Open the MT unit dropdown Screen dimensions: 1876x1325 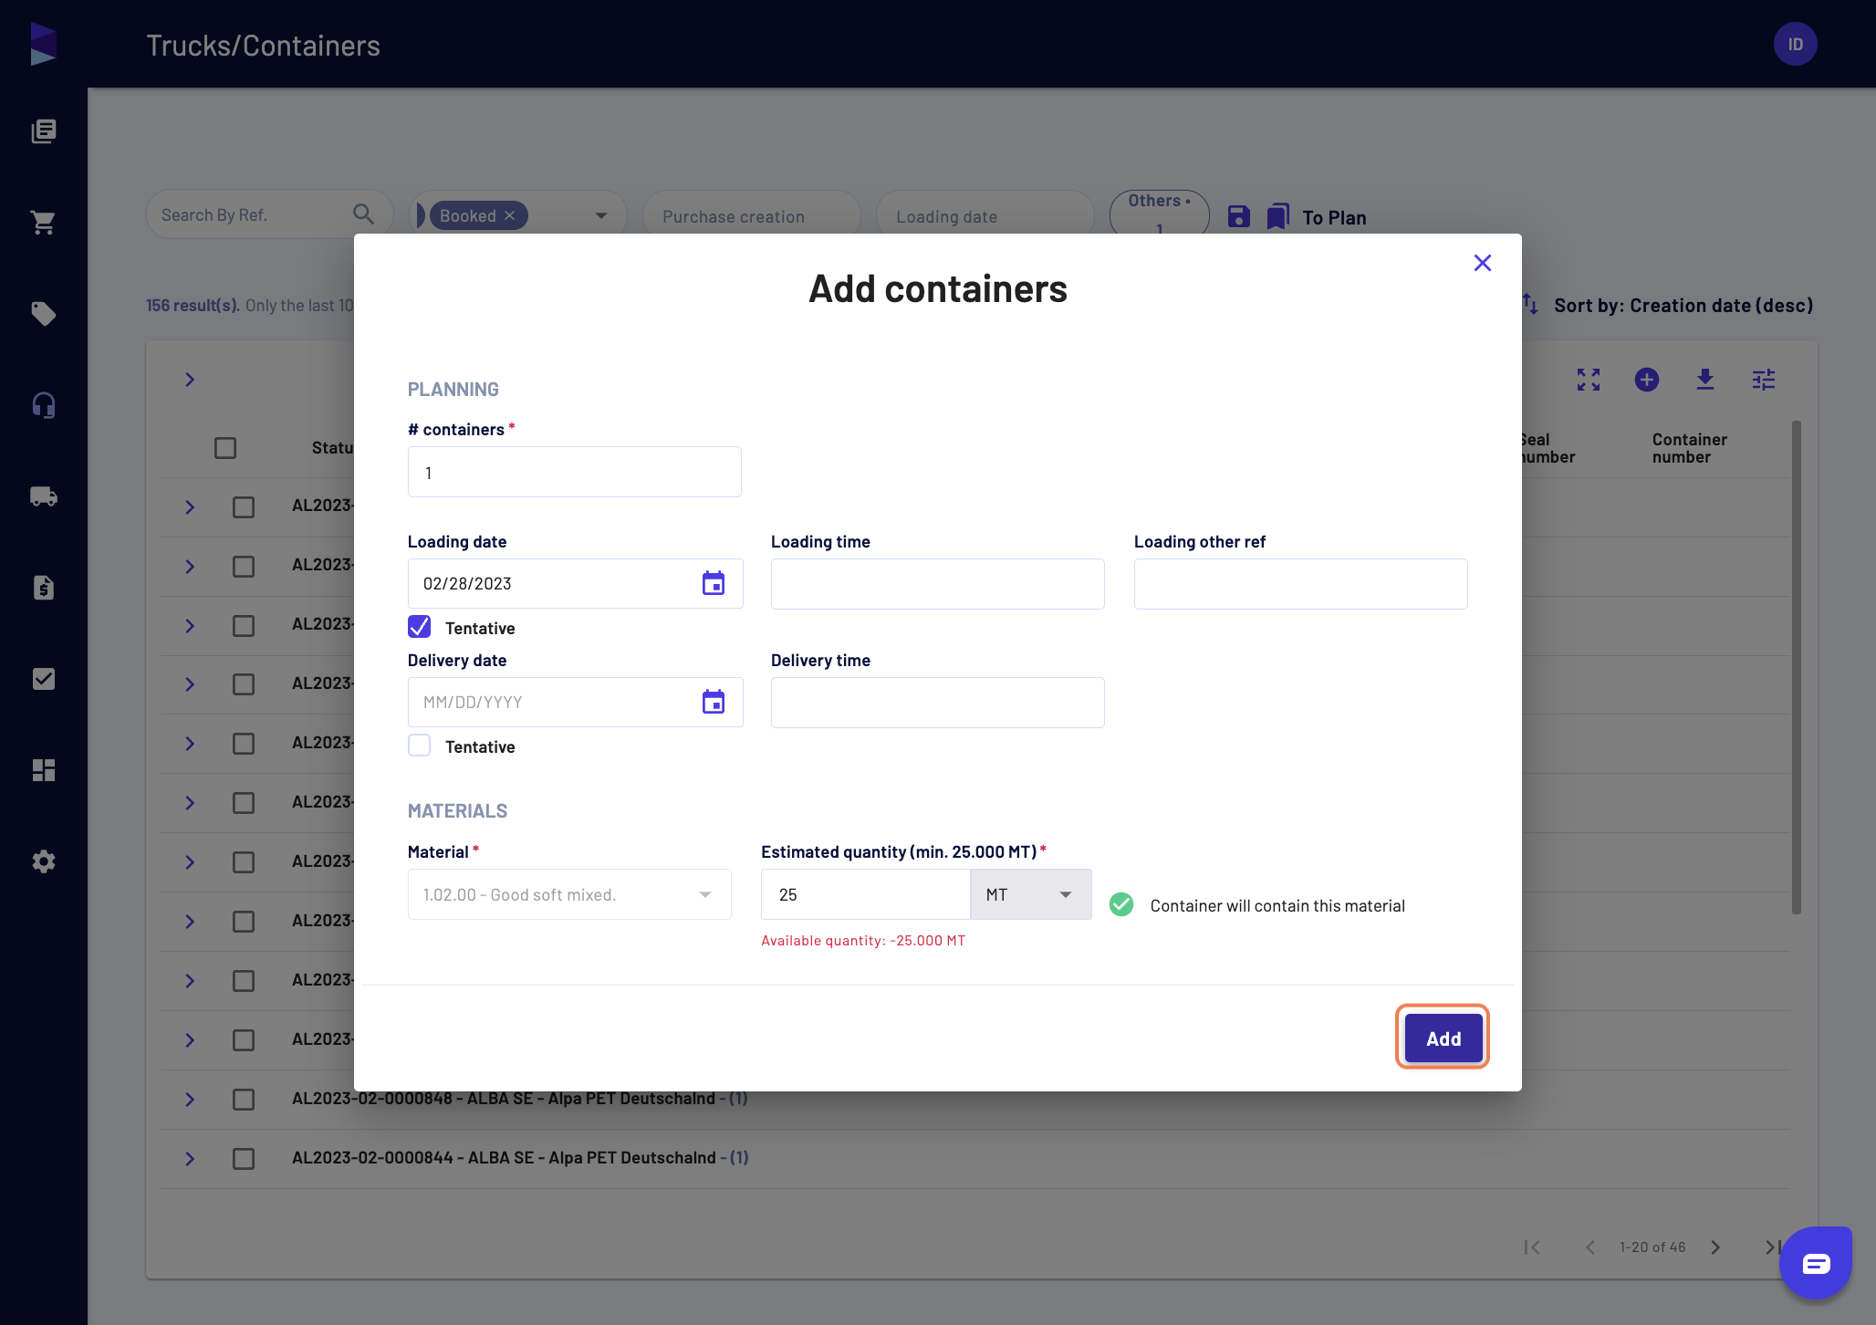pos(1031,894)
